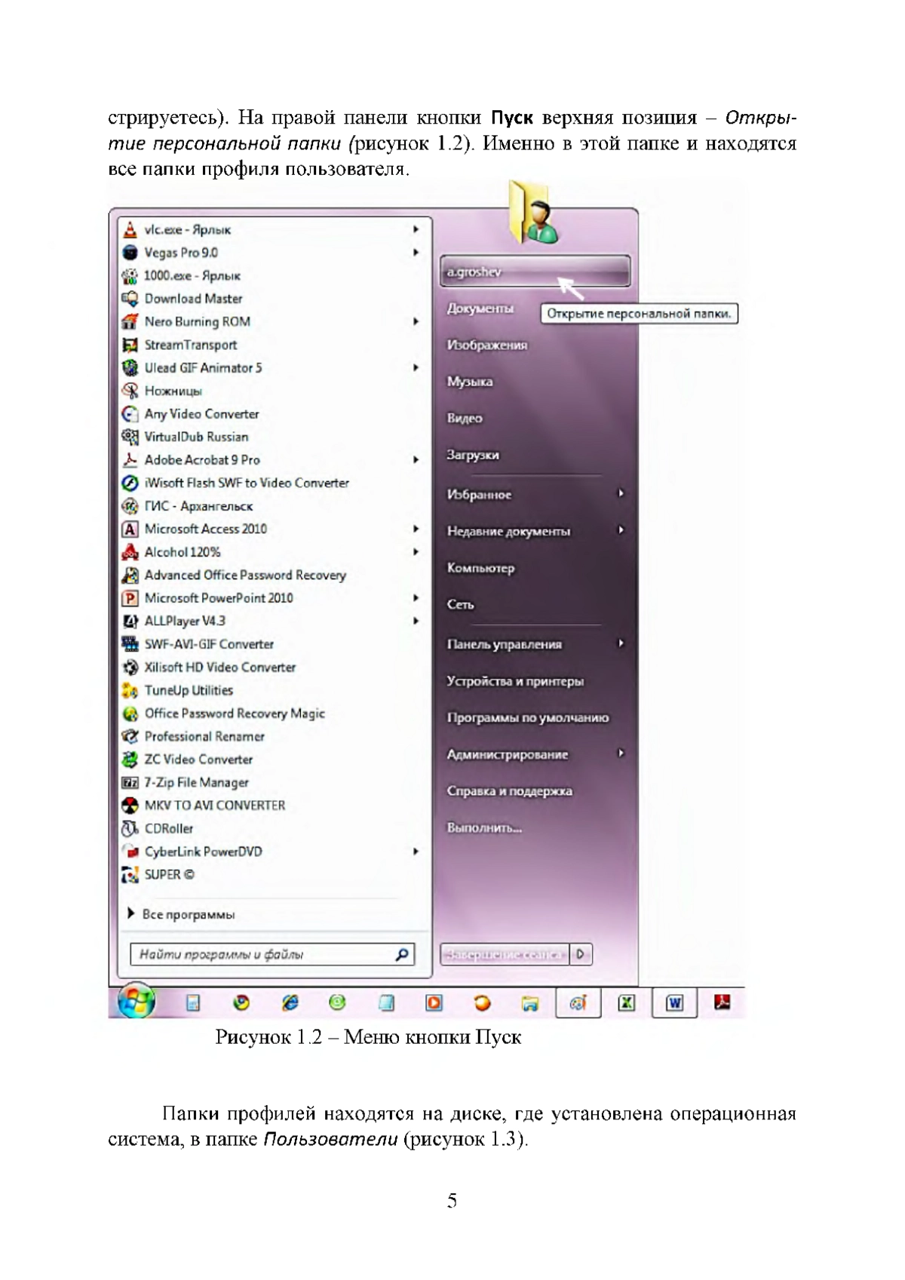
Task: Expand the Vegas Pro 9.0 jump list arrow
Action: (416, 253)
